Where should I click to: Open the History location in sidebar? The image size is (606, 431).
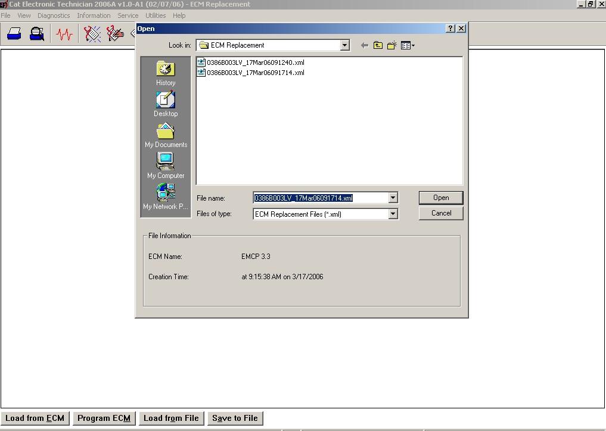pyautogui.click(x=166, y=73)
